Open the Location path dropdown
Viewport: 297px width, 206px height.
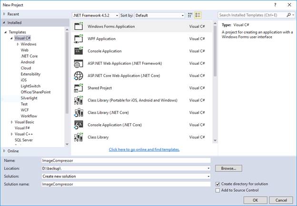click(208, 168)
